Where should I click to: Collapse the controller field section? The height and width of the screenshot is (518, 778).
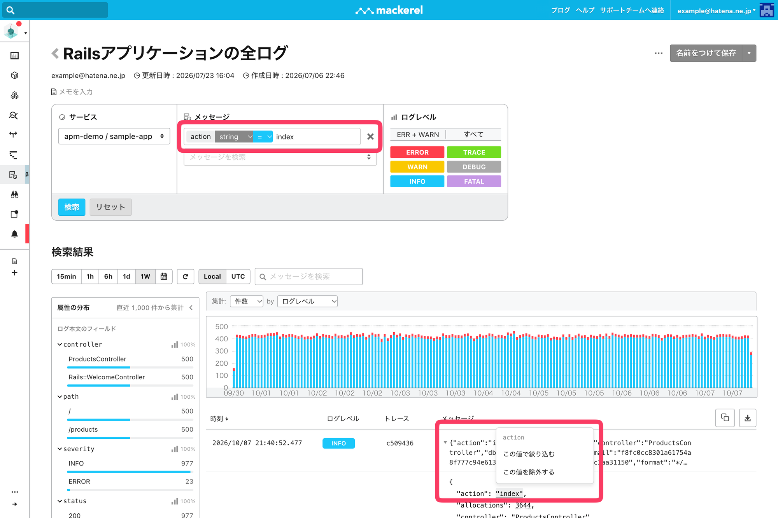tap(60, 344)
